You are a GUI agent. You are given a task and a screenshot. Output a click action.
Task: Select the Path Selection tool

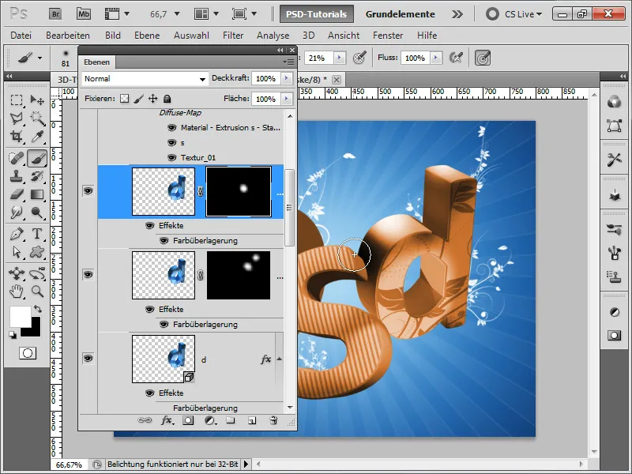point(16,252)
